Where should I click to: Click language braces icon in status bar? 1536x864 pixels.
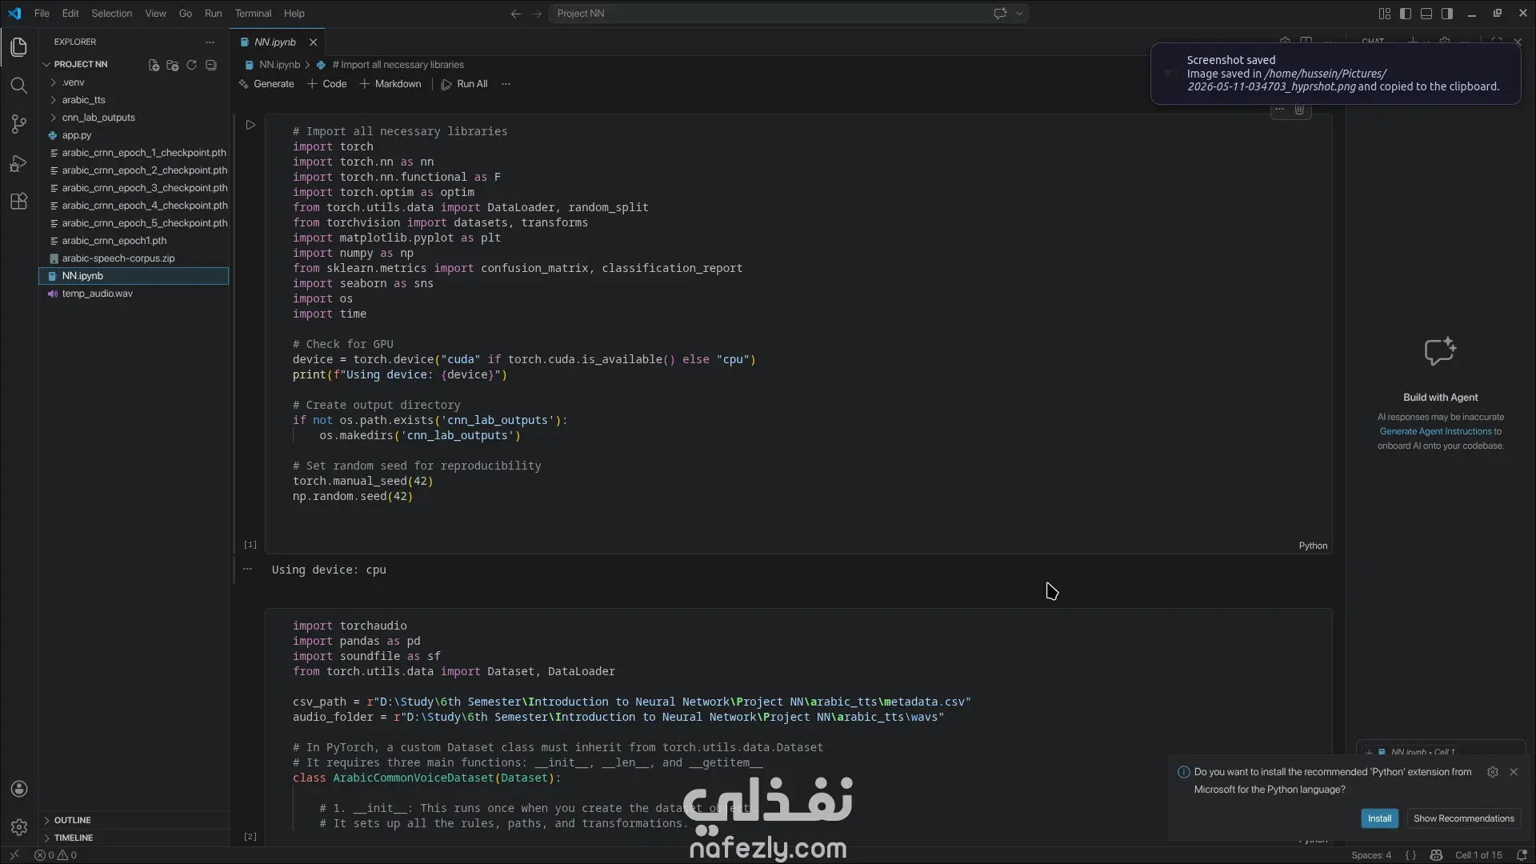tap(1410, 855)
